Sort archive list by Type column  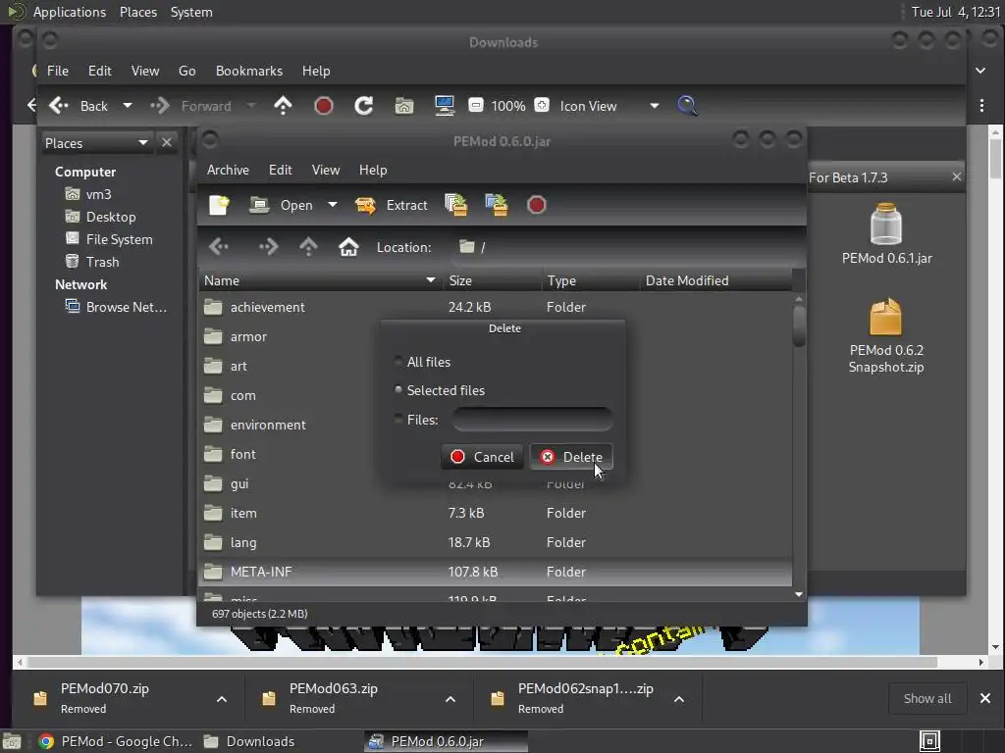coord(590,280)
